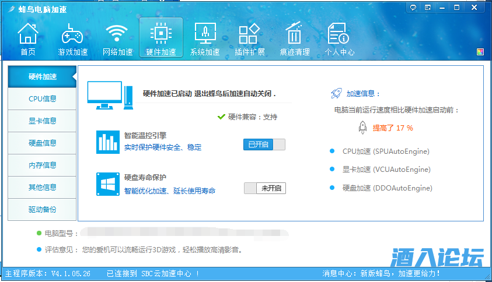Open 系统加速 system acceleration rocket icon

click(x=205, y=40)
